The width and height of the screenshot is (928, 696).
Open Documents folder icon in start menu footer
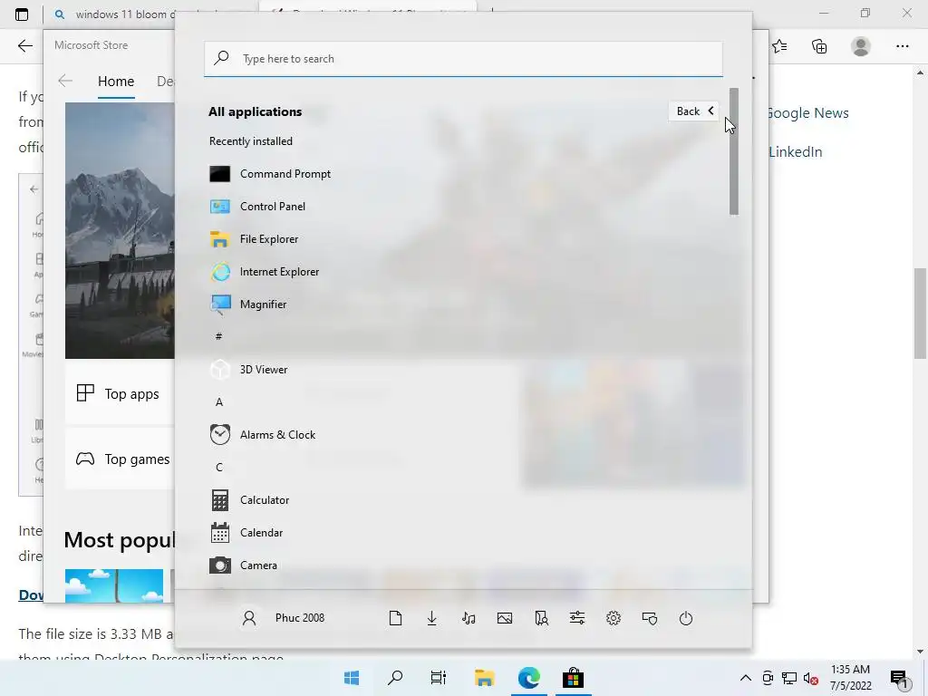(x=395, y=618)
